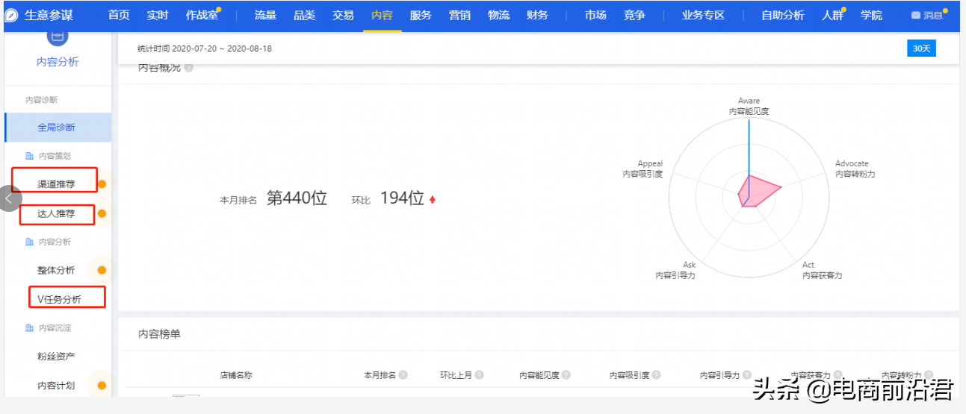Click the 店铺名称 column header
This screenshot has width=966, height=414.
[236, 375]
